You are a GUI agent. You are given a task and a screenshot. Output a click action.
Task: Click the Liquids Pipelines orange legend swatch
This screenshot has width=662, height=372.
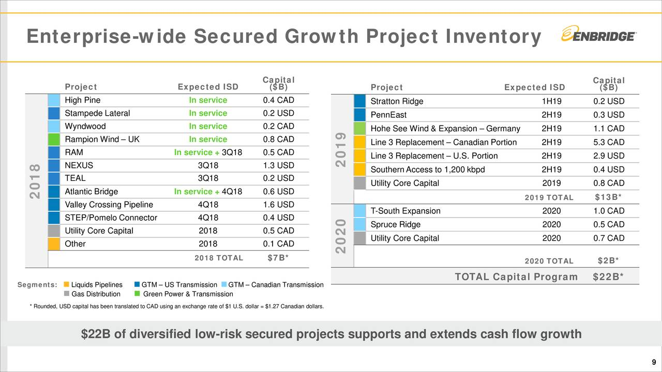(67, 284)
